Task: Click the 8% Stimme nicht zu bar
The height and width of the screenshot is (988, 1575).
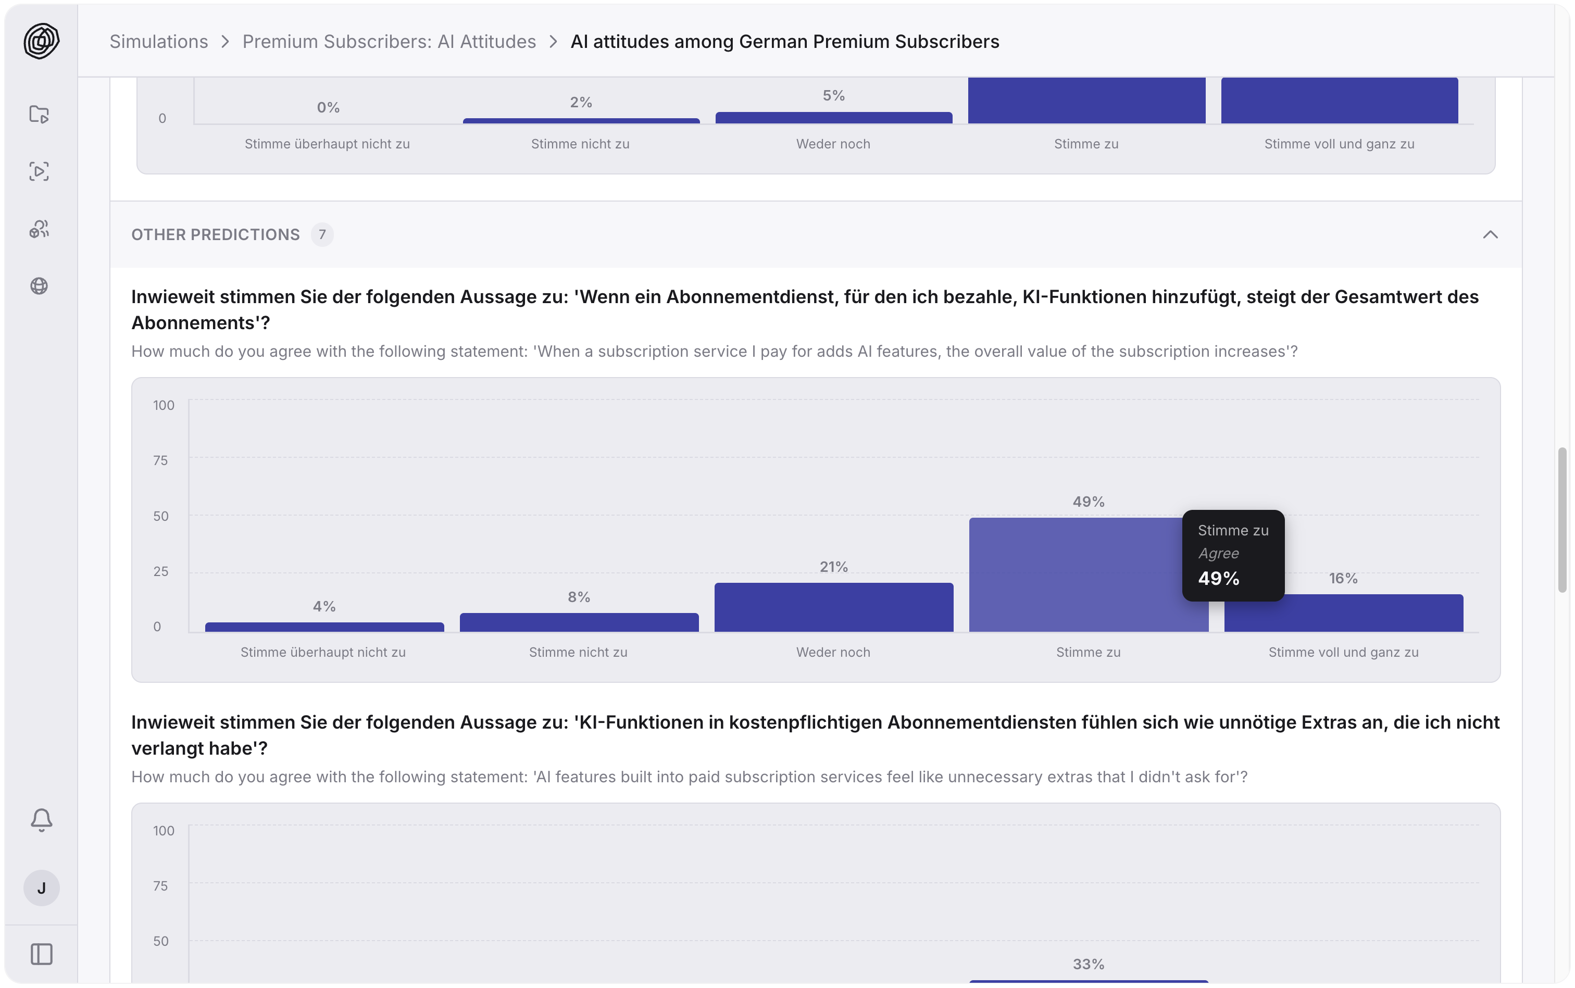Action: [579, 622]
